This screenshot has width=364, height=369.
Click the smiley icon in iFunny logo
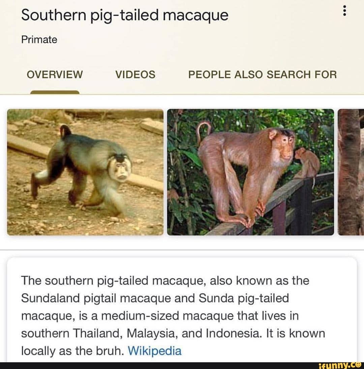click(x=358, y=365)
